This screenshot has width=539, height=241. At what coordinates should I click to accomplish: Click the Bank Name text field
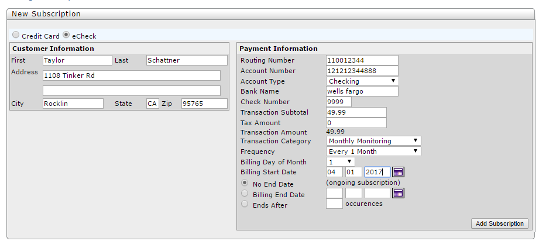362,91
